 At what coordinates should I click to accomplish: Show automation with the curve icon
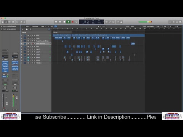(x=48, y=26)
